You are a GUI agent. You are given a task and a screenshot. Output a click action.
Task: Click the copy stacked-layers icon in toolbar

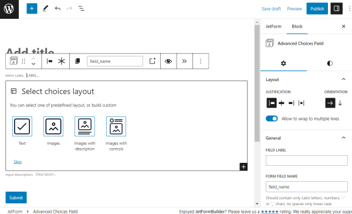[x=77, y=61]
